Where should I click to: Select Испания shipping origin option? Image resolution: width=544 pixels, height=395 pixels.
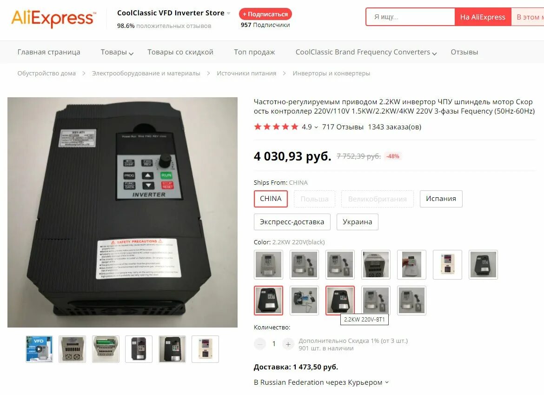tap(441, 199)
